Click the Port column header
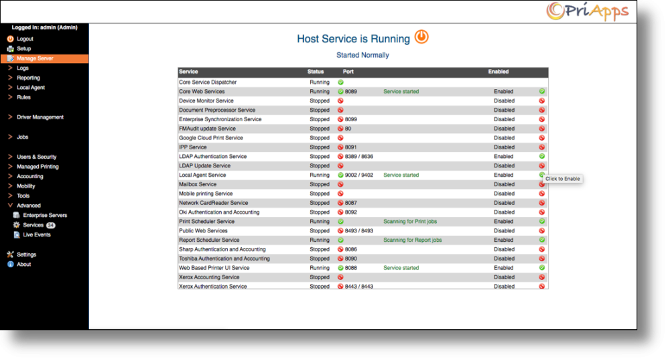 pos(348,72)
